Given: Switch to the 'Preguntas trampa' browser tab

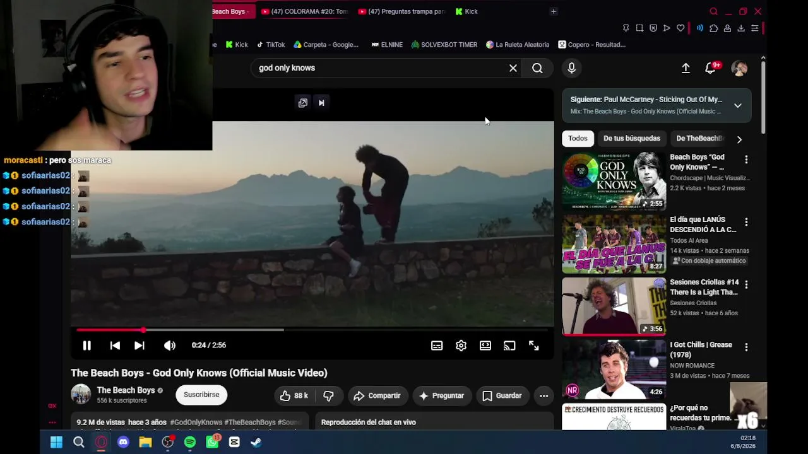Looking at the screenshot, I should [401, 11].
